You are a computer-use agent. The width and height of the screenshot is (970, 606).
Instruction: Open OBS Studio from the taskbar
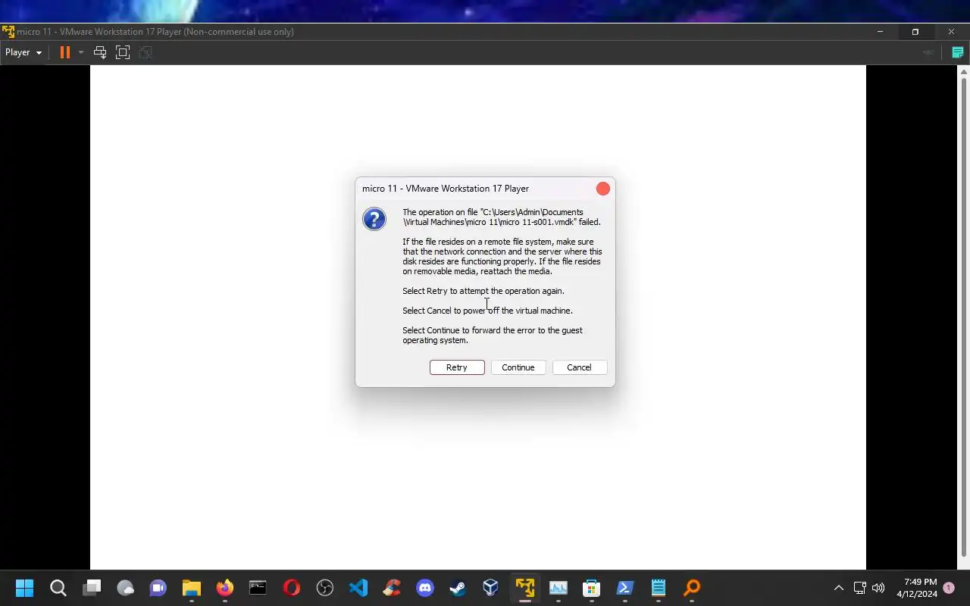pyautogui.click(x=325, y=588)
